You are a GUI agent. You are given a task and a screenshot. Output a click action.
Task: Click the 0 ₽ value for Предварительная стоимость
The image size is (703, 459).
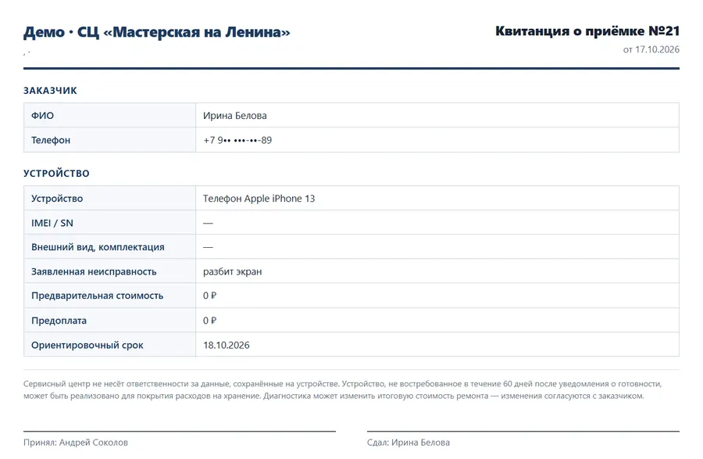point(209,296)
